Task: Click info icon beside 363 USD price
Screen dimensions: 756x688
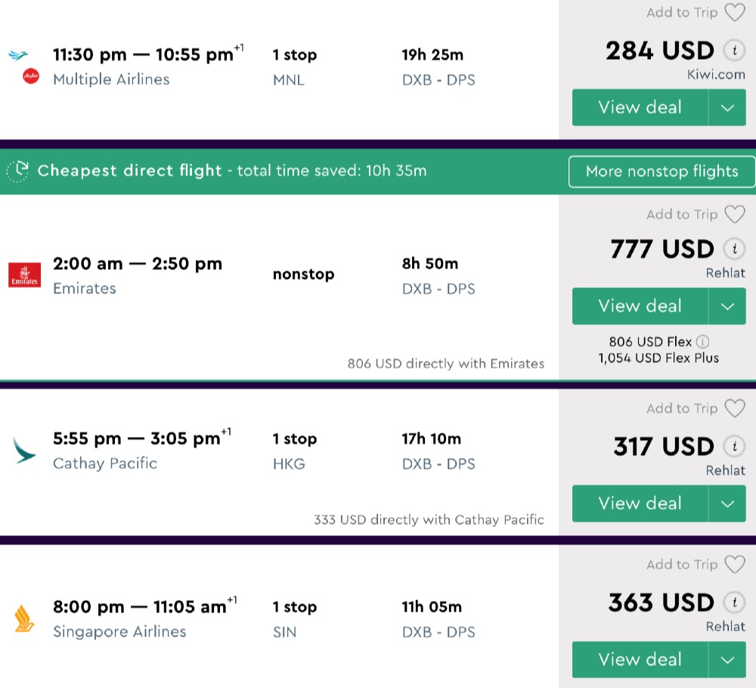Action: 733,603
